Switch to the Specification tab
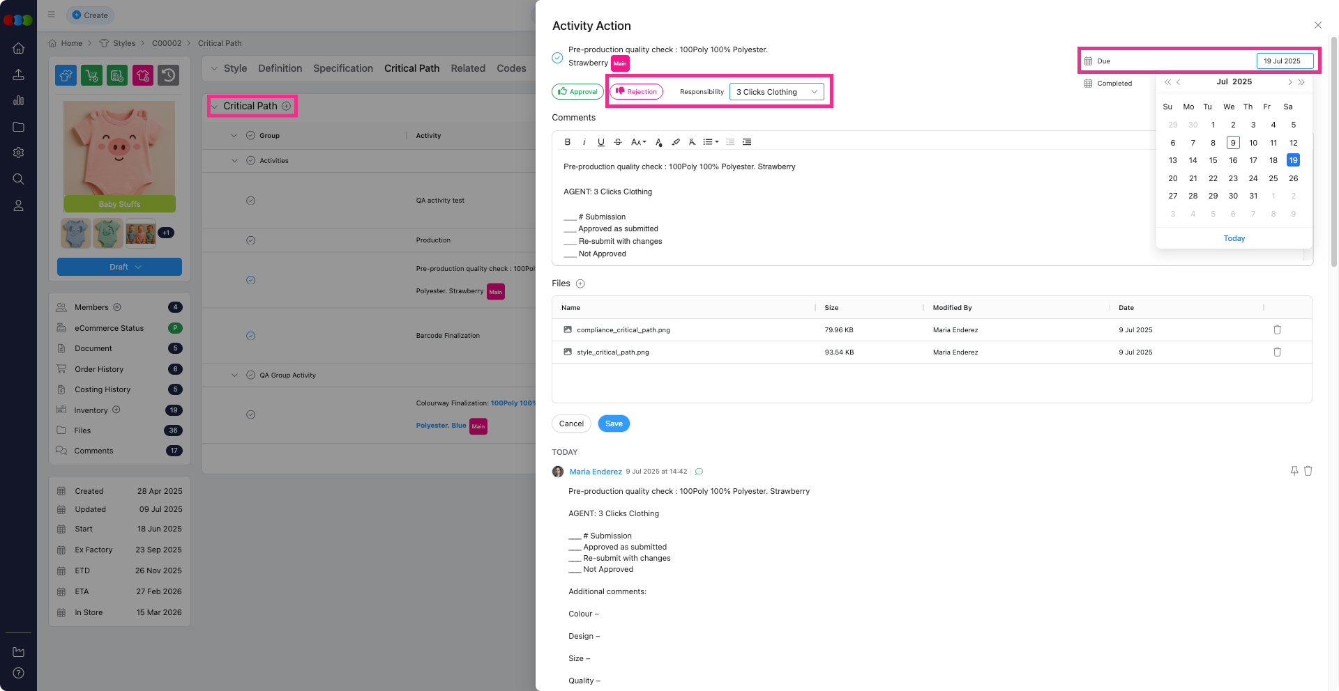This screenshot has height=691, width=1339. pos(342,68)
